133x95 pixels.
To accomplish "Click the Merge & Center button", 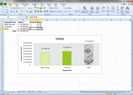I will (x=56, y=11).
